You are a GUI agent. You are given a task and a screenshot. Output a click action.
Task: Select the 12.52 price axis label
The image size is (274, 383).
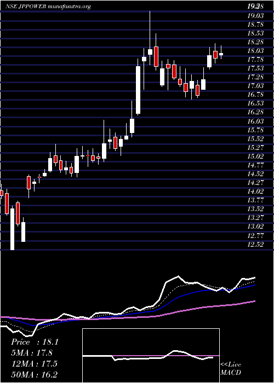[255, 244]
